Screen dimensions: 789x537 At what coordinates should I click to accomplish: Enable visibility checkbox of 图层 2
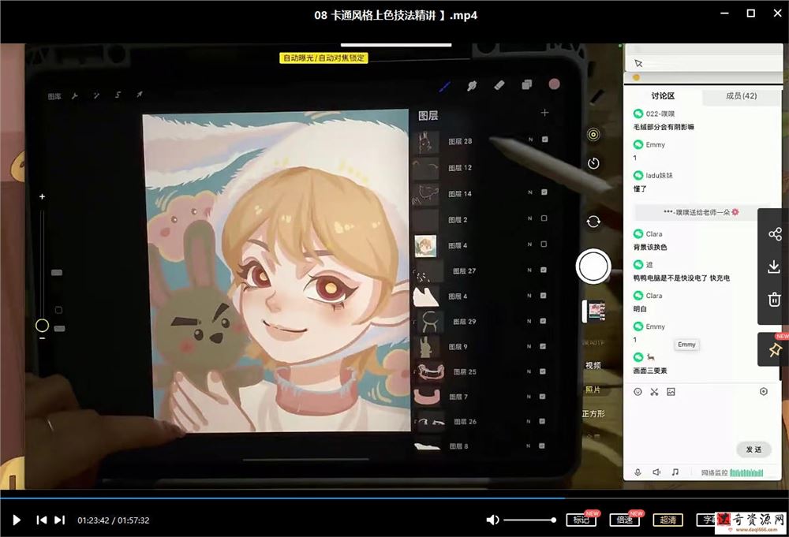pos(544,218)
